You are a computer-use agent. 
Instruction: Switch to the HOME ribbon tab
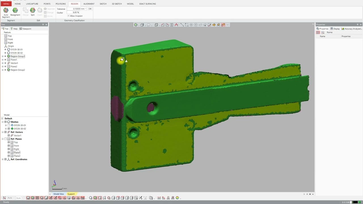[18, 4]
